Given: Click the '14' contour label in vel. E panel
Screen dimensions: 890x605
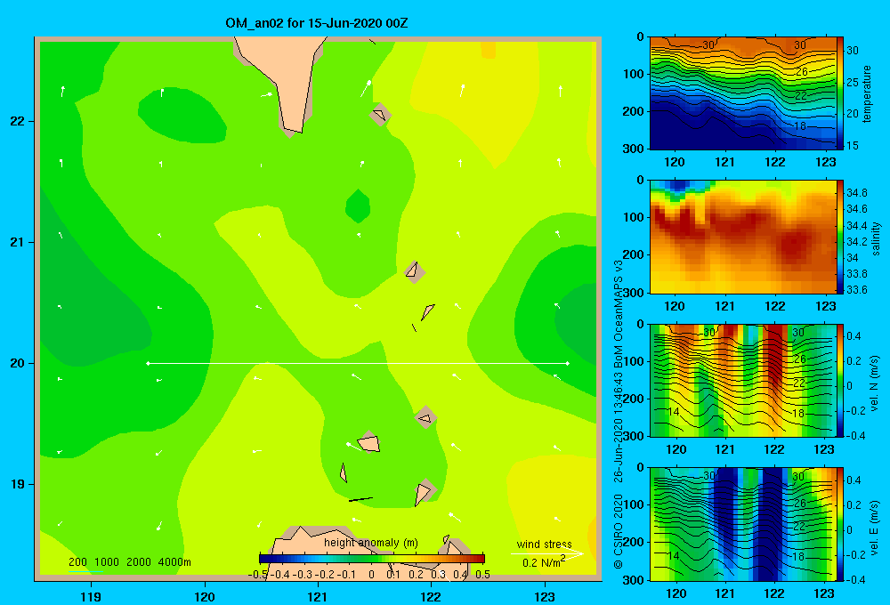Looking at the screenshot, I should tap(673, 556).
